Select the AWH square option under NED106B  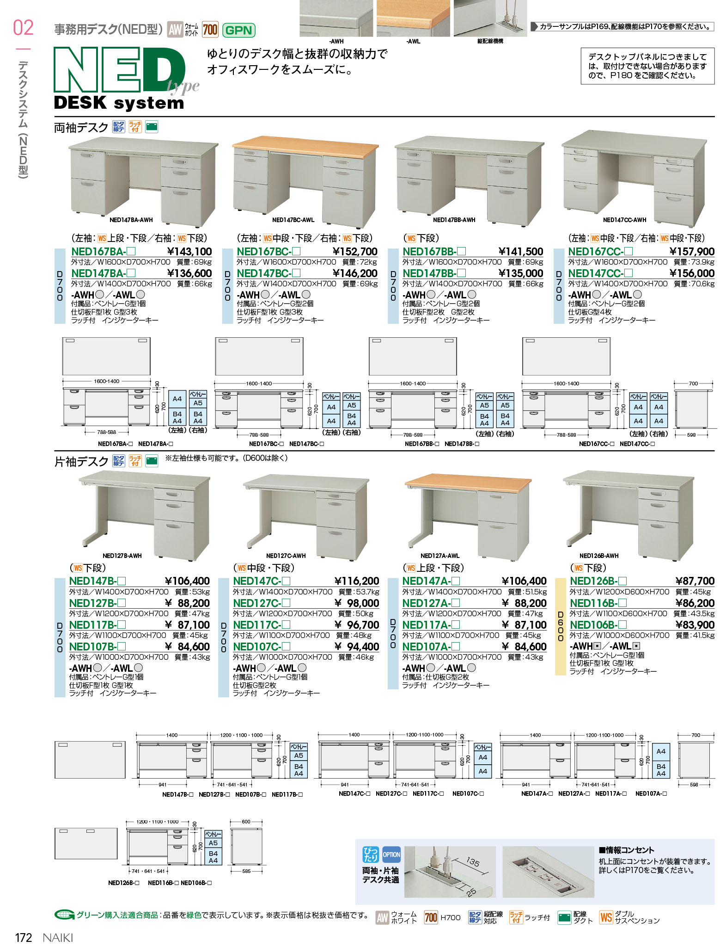tap(597, 646)
